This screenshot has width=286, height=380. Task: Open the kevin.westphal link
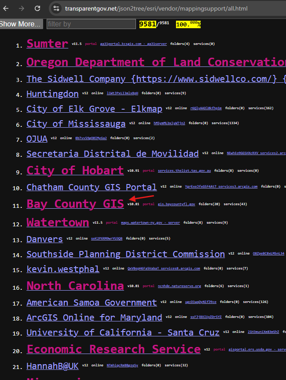click(63, 269)
